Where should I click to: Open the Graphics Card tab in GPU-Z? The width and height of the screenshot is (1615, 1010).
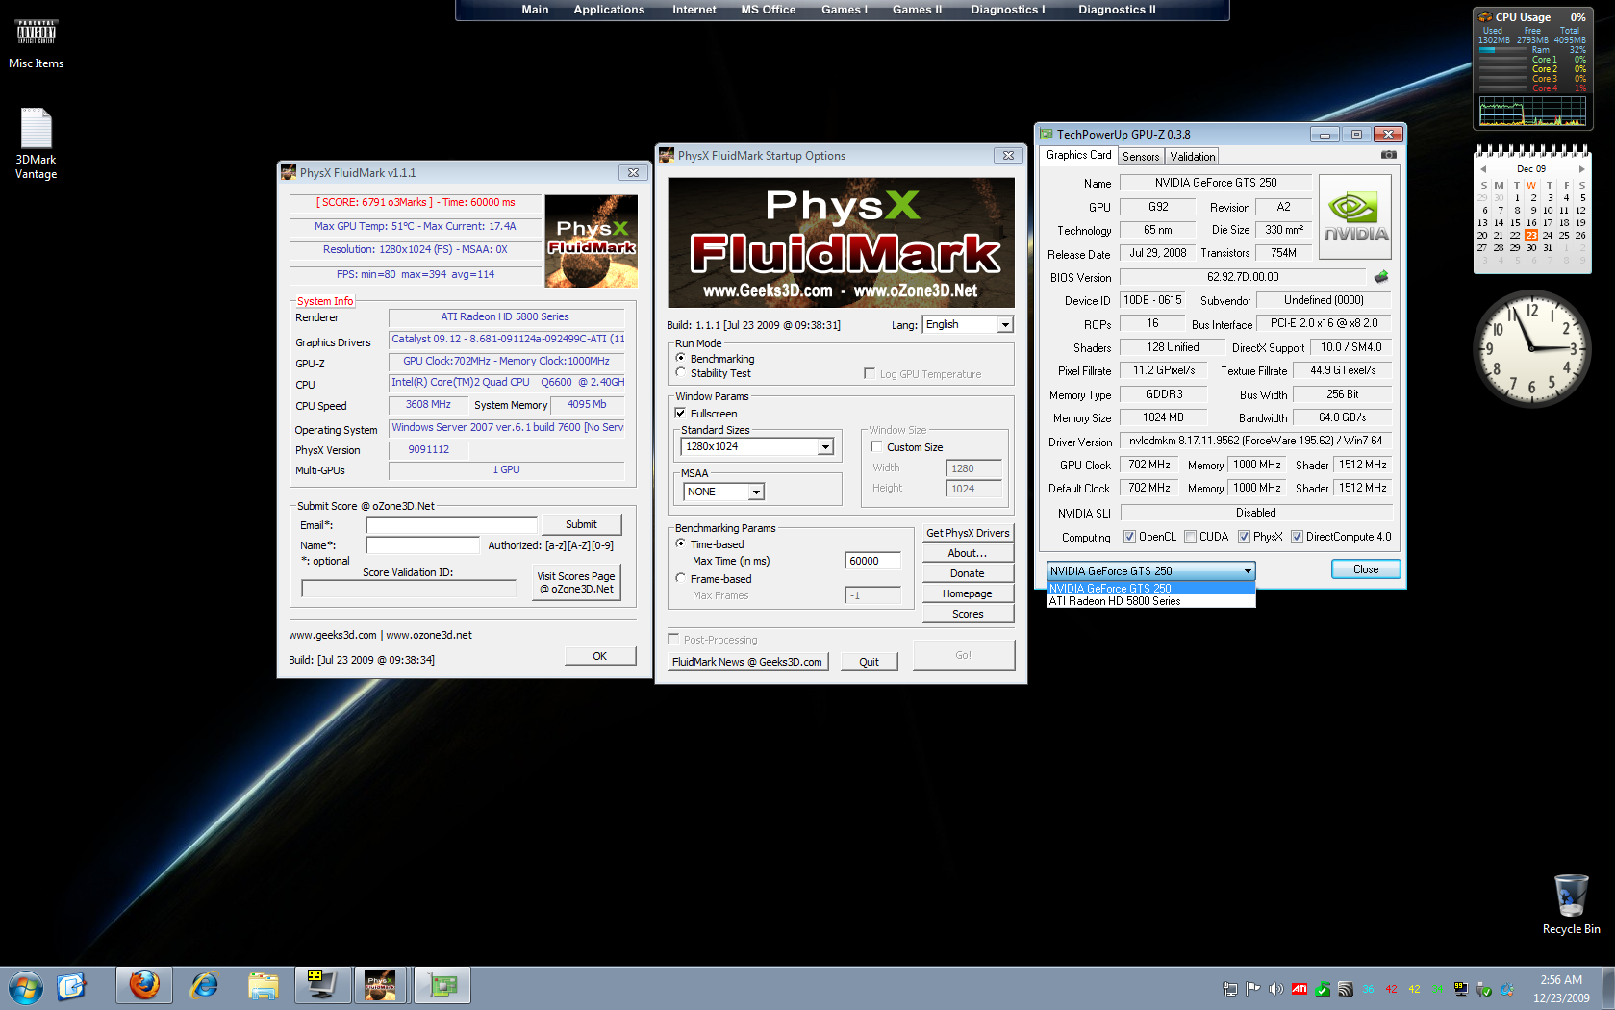1078,155
